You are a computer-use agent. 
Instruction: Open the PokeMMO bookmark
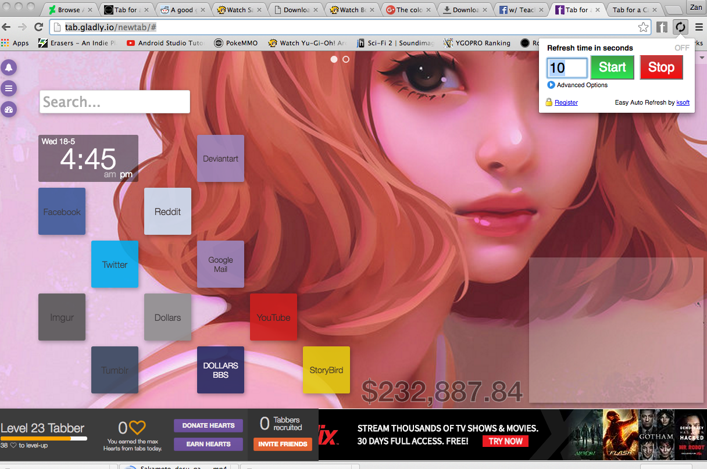(x=236, y=43)
